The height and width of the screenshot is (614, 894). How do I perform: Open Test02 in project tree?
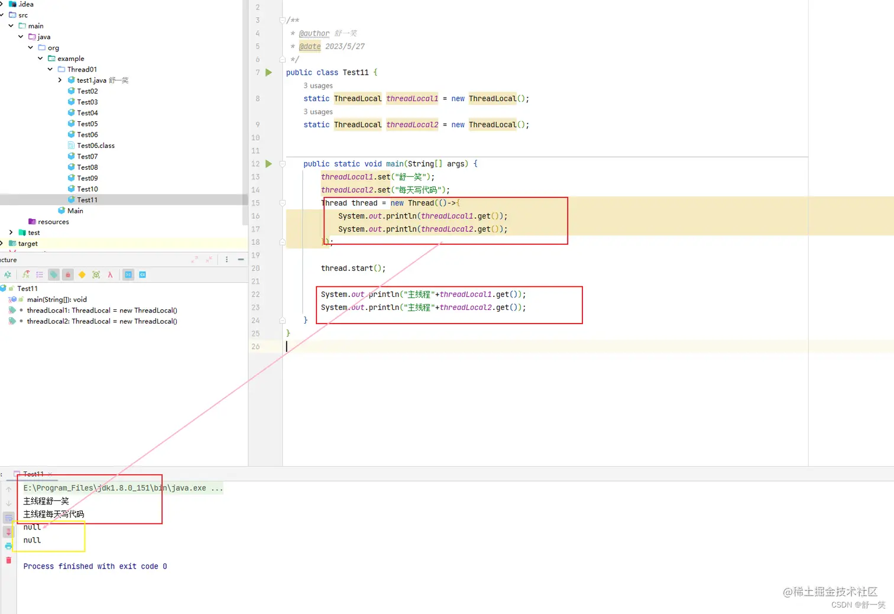(87, 91)
